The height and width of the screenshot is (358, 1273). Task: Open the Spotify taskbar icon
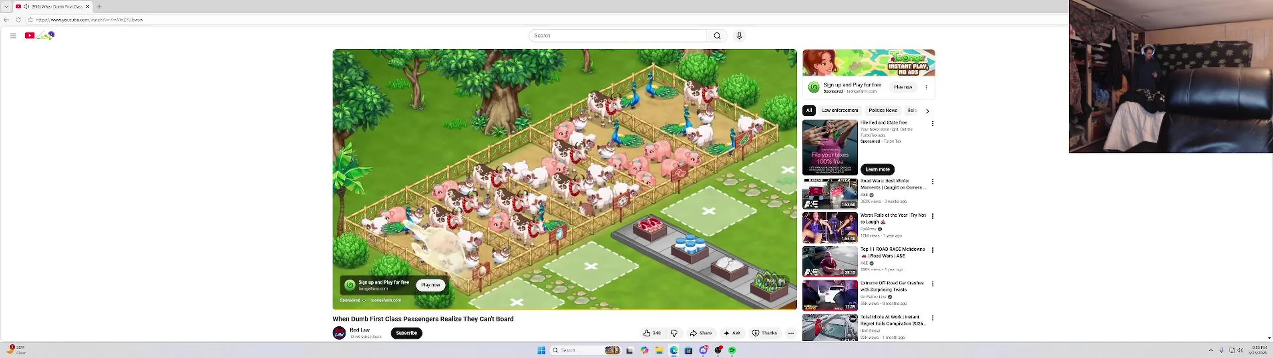[732, 350]
